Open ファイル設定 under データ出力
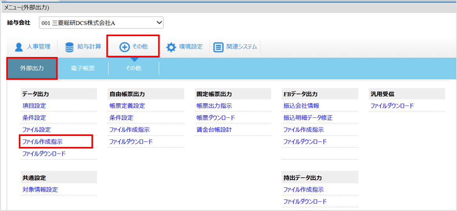The image size is (457, 211). click(37, 130)
